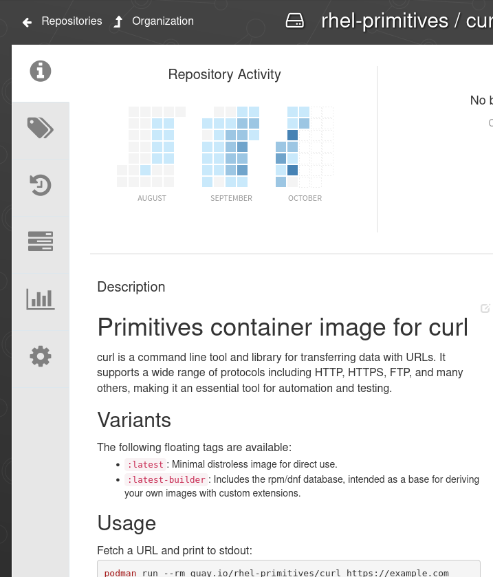The height and width of the screenshot is (577, 493).
Task: Open the rhel-primitives namespace in title
Action: point(384,21)
